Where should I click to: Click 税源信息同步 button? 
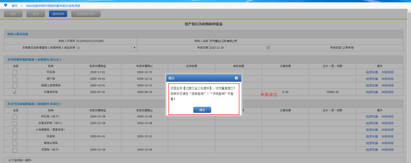click(86, 14)
